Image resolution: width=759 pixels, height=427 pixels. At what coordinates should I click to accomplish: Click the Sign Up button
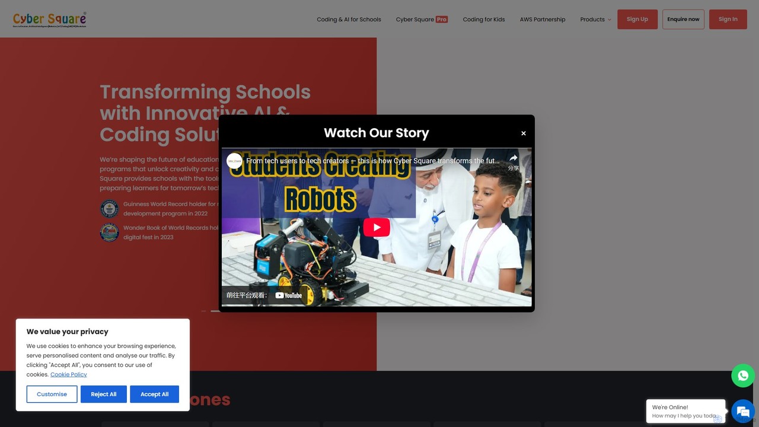(x=637, y=19)
